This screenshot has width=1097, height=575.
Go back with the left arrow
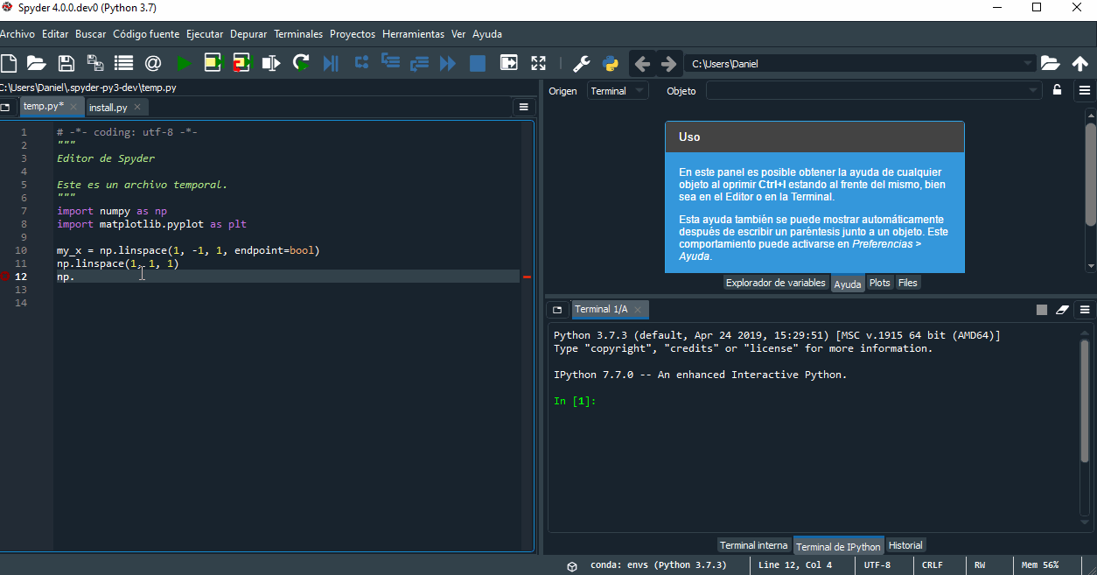pos(642,64)
